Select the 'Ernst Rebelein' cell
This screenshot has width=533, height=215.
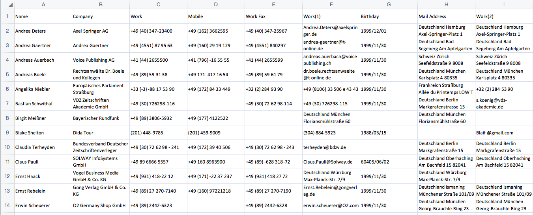point(43,191)
